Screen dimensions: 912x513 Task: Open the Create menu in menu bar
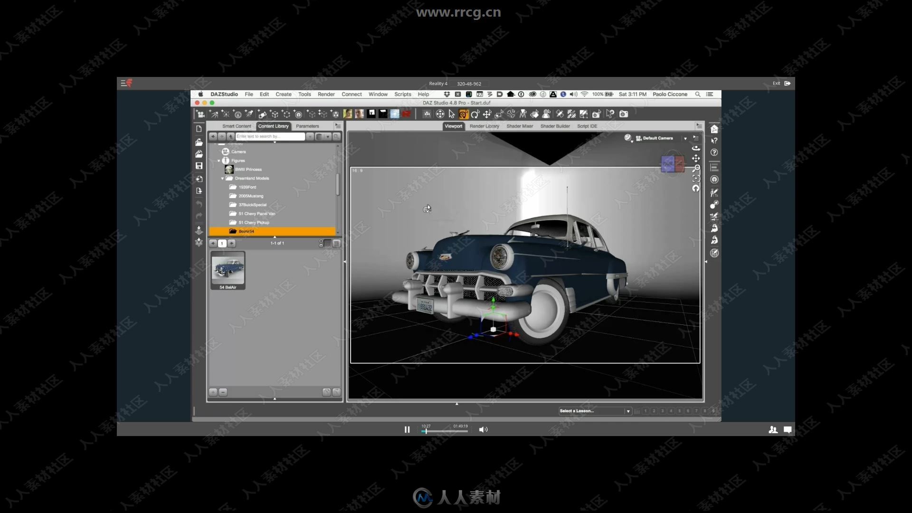[284, 95]
